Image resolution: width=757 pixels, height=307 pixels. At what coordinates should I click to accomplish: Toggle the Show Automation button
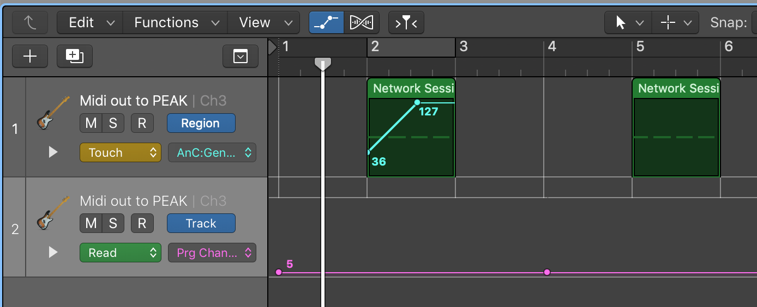pyautogui.click(x=326, y=22)
